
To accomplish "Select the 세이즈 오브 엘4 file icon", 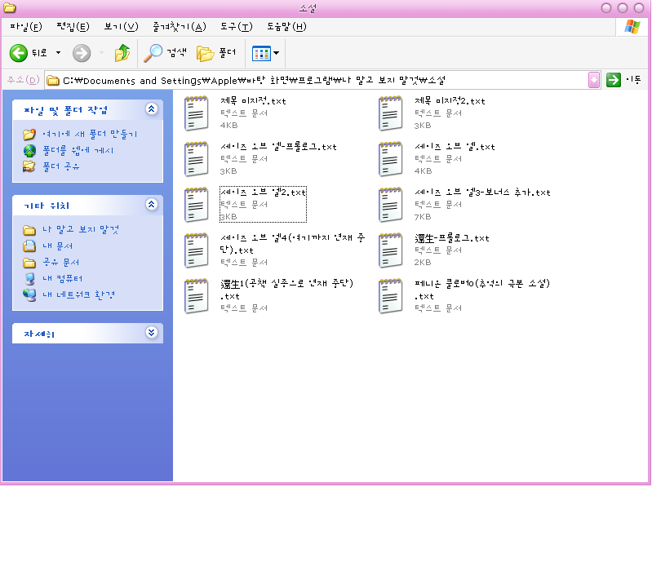I will coord(197,250).
